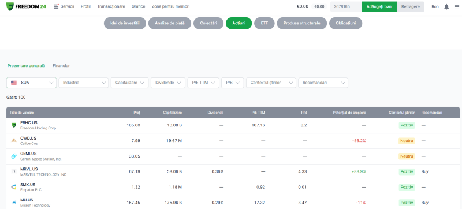Click the FRHC.US company logo icon

click(13, 125)
